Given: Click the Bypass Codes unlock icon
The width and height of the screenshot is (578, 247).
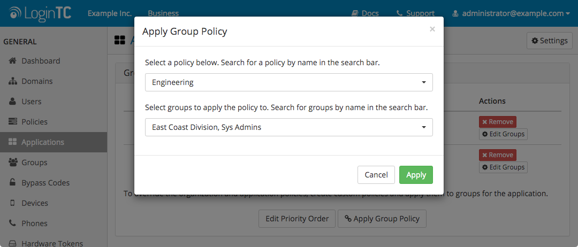Looking at the screenshot, I should click(12, 183).
